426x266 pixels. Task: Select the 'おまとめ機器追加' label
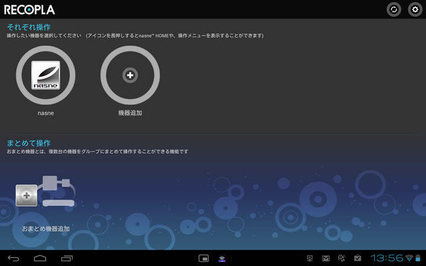click(46, 229)
